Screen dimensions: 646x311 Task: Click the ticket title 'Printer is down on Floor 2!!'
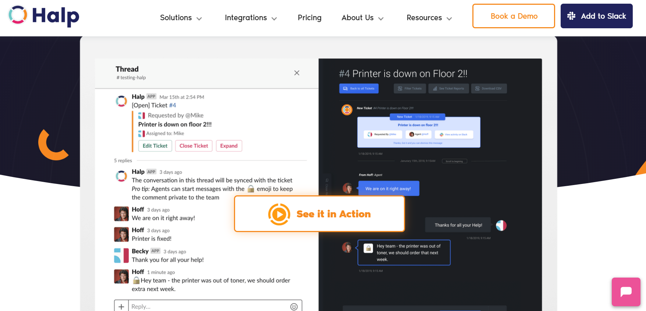pos(403,73)
